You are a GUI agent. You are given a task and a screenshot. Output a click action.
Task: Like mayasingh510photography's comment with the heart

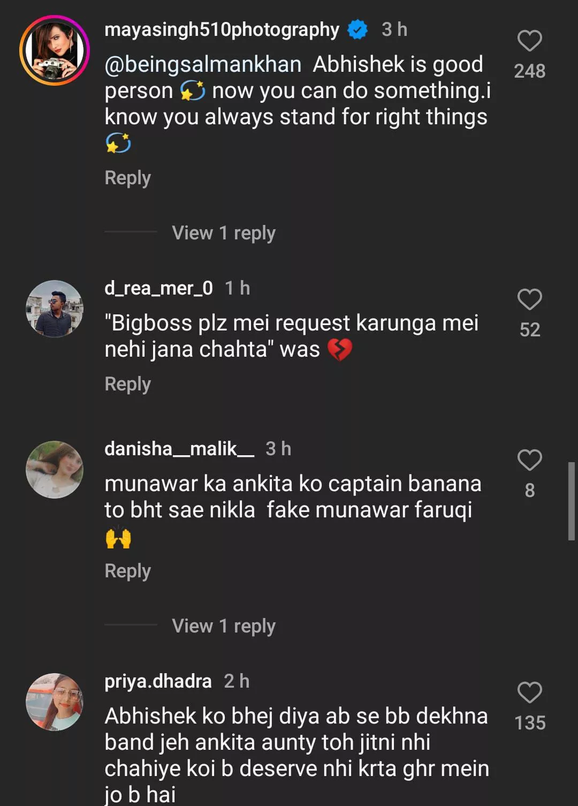pyautogui.click(x=529, y=41)
